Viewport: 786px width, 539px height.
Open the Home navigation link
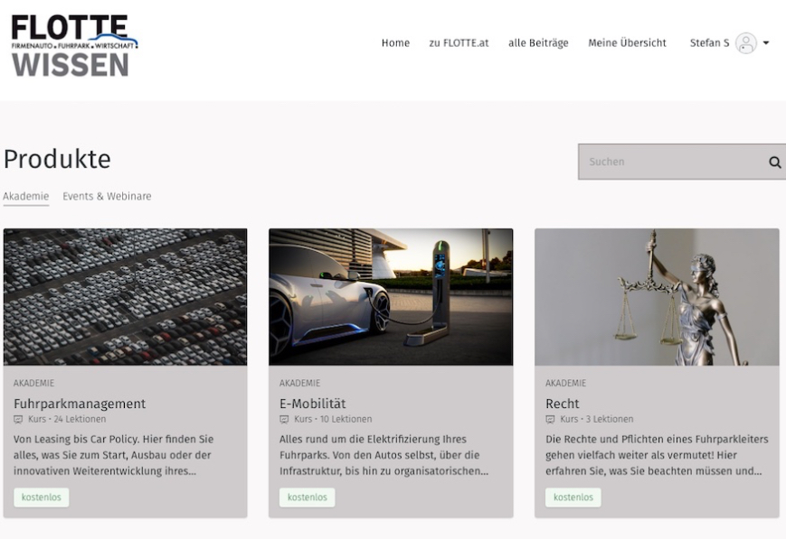coord(395,43)
